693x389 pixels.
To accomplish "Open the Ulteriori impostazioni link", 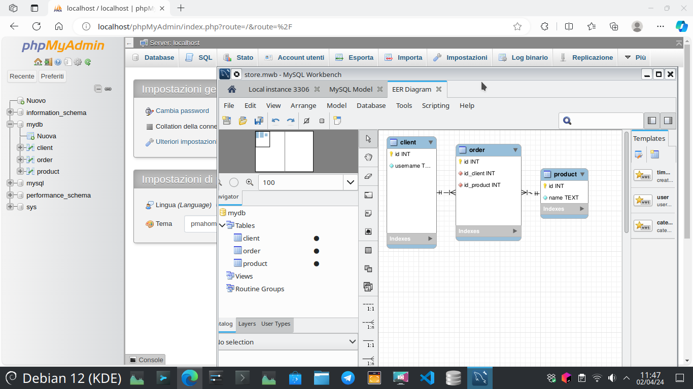I will point(186,142).
